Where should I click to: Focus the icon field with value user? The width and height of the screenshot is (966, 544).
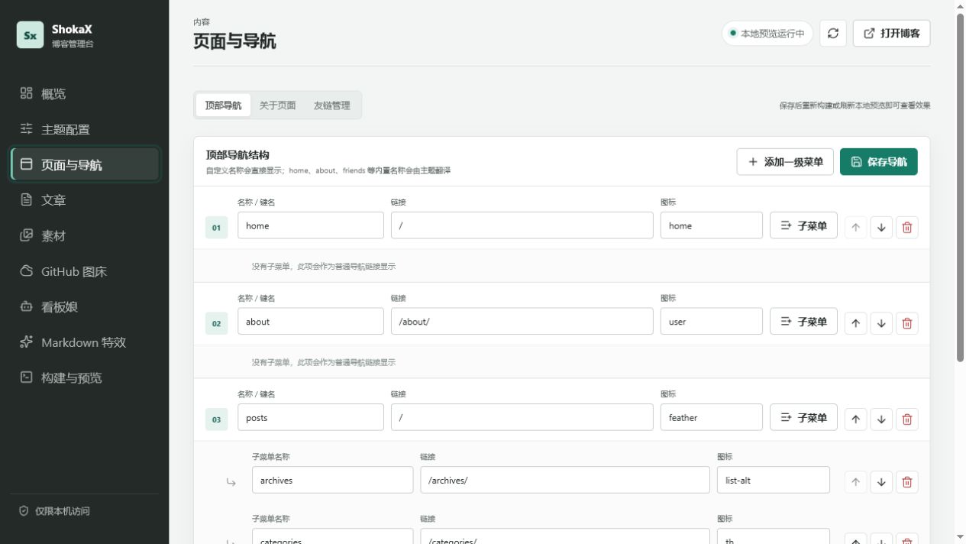point(712,322)
